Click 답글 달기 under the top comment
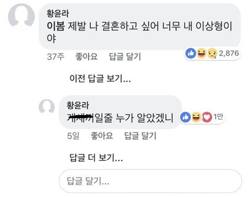Image resolution: width=249 pixels, height=197 pixels. click(x=125, y=57)
